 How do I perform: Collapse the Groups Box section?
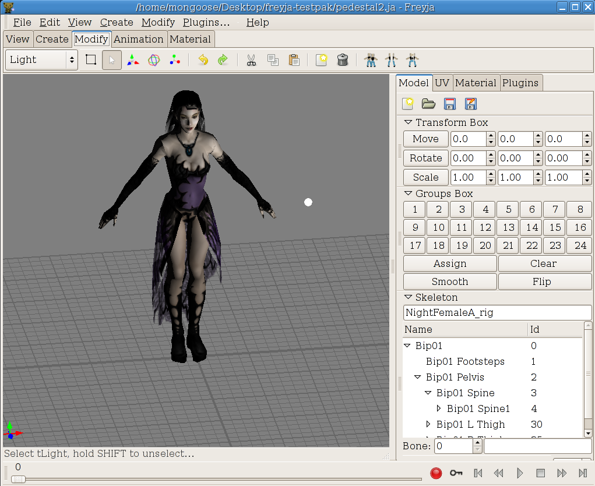[x=409, y=193]
